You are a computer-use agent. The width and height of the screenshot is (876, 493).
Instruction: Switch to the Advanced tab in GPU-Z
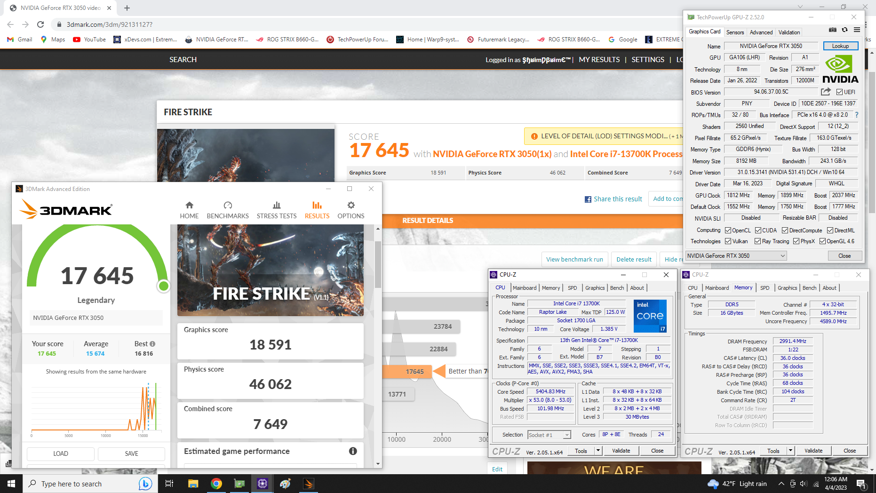(761, 32)
